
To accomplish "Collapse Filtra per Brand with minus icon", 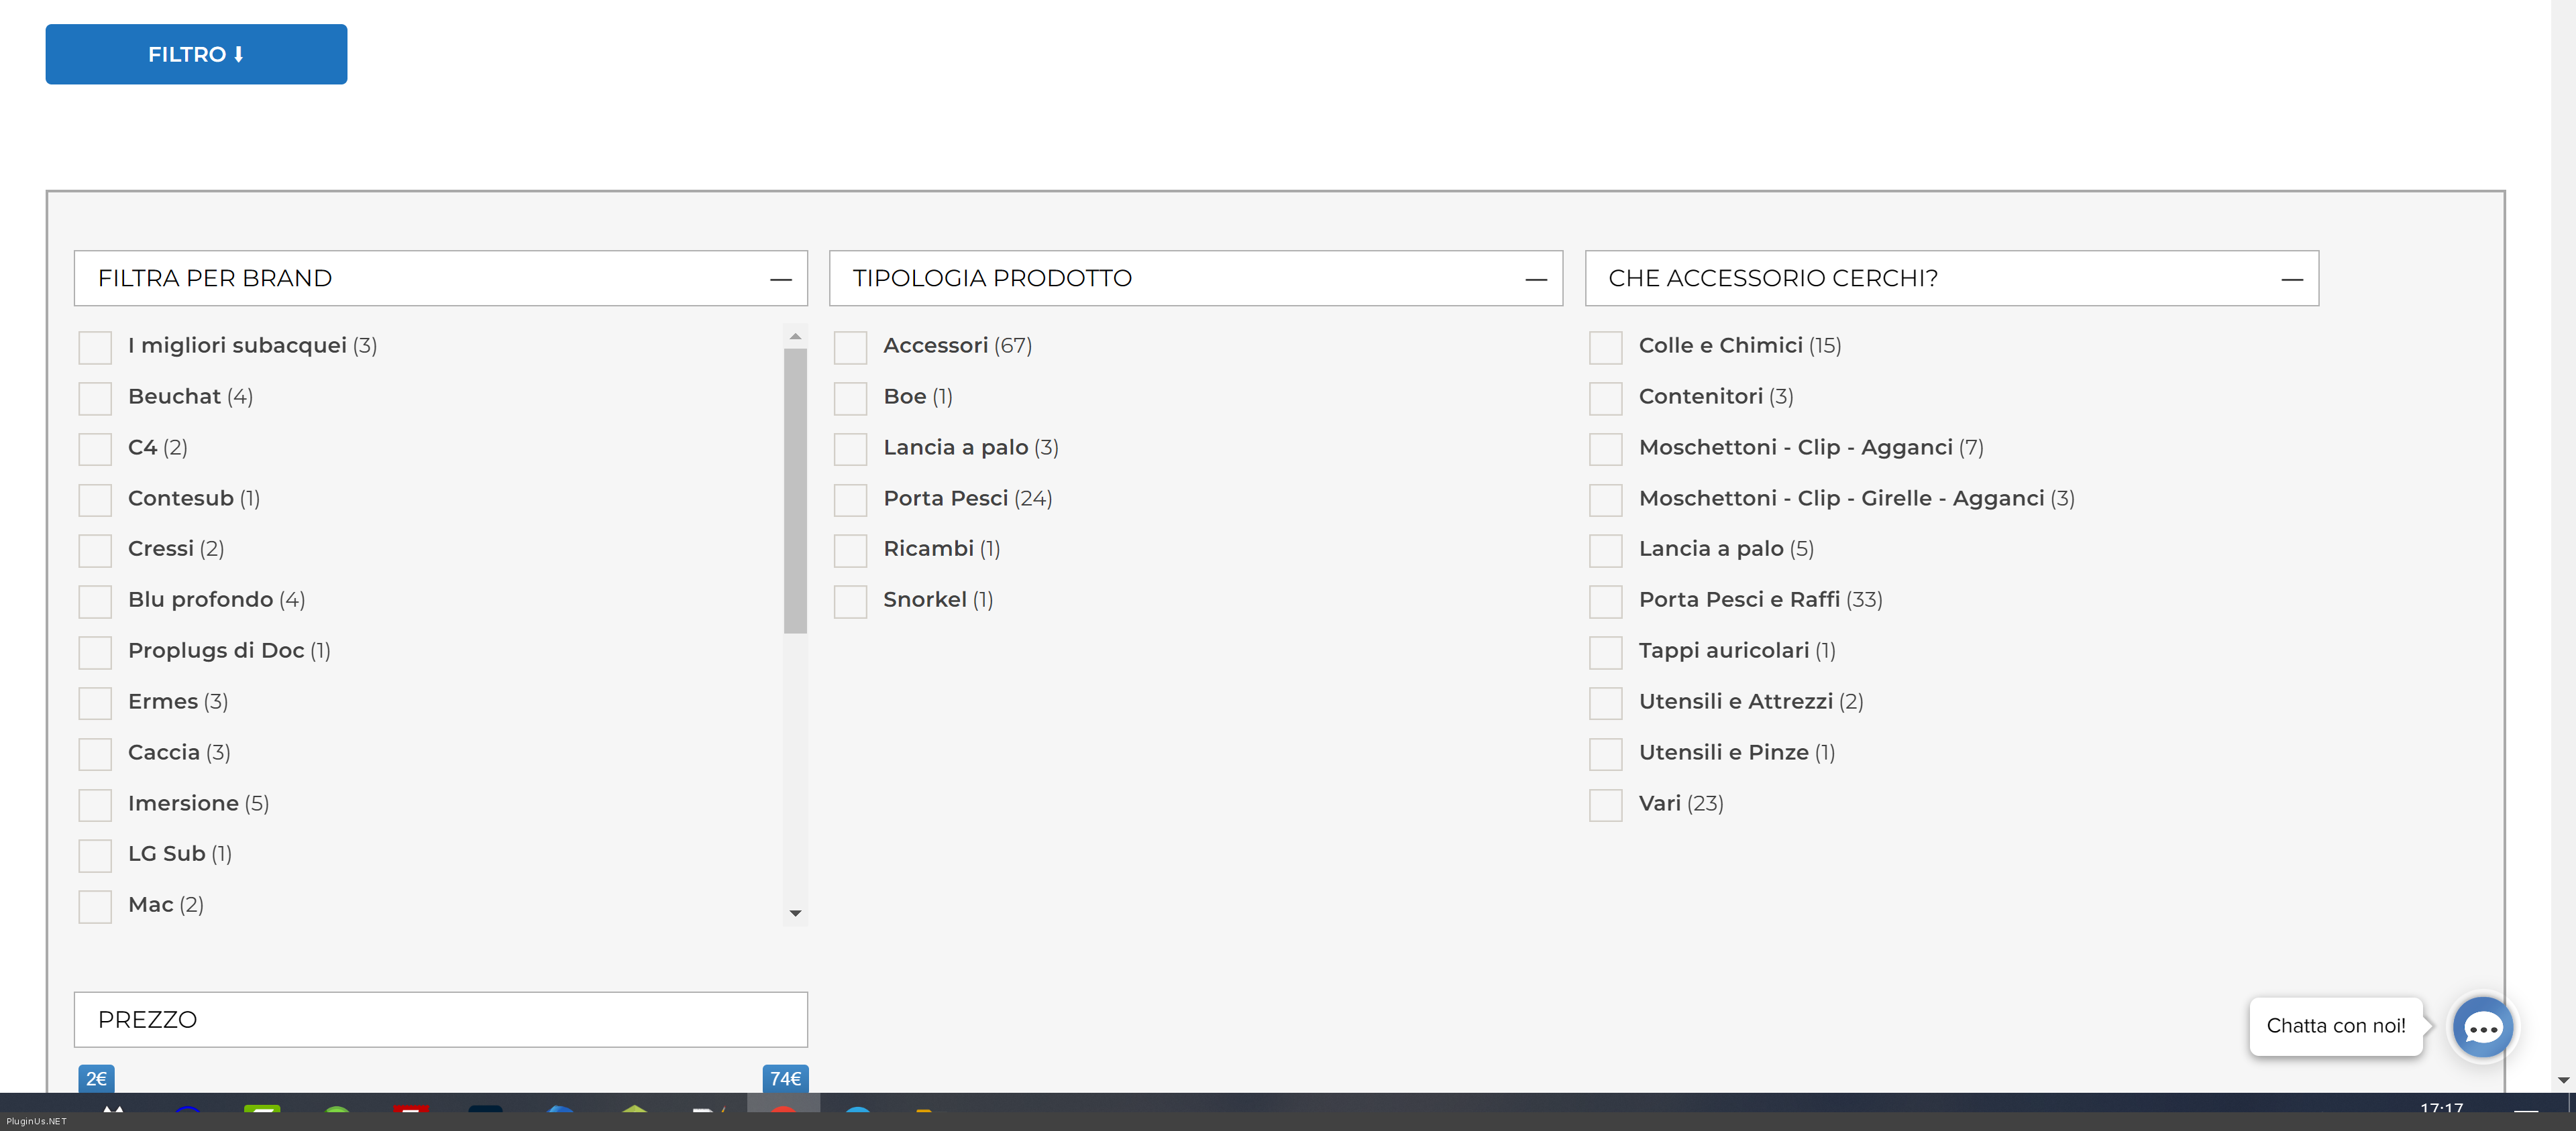I will coord(781,280).
